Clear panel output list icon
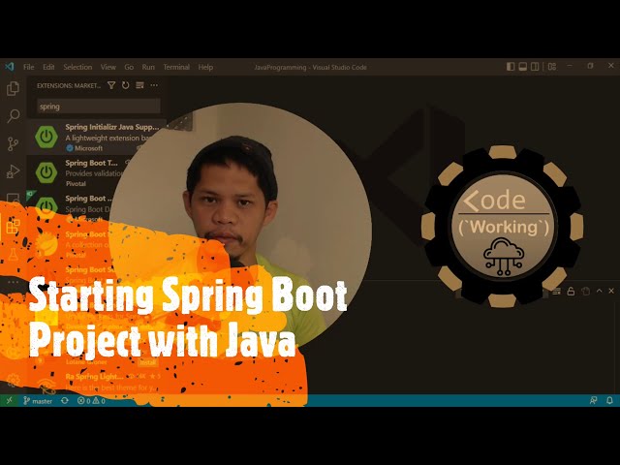 [556, 292]
